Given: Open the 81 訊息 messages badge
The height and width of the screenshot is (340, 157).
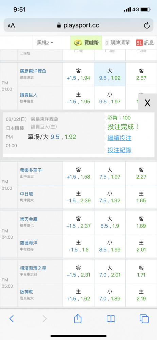Looking at the screenshot, I should 145,43.
